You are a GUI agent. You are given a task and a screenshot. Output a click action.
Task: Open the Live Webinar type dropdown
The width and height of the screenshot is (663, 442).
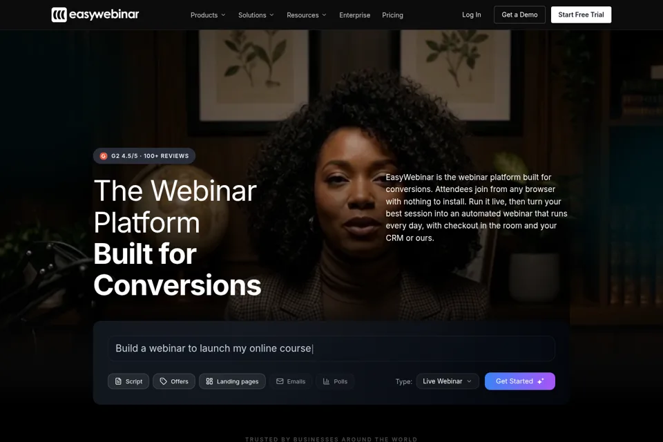pyautogui.click(x=448, y=381)
